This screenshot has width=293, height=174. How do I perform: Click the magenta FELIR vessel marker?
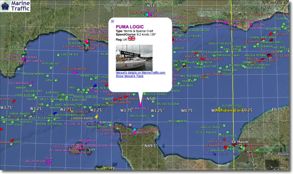49,162
